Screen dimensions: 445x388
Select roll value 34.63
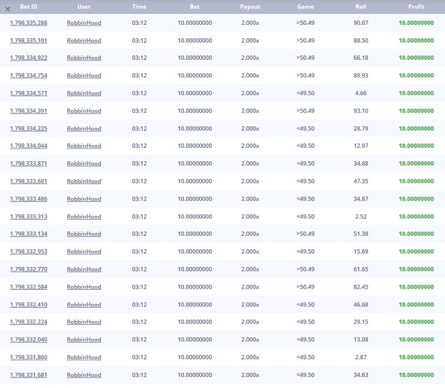pyautogui.click(x=361, y=375)
